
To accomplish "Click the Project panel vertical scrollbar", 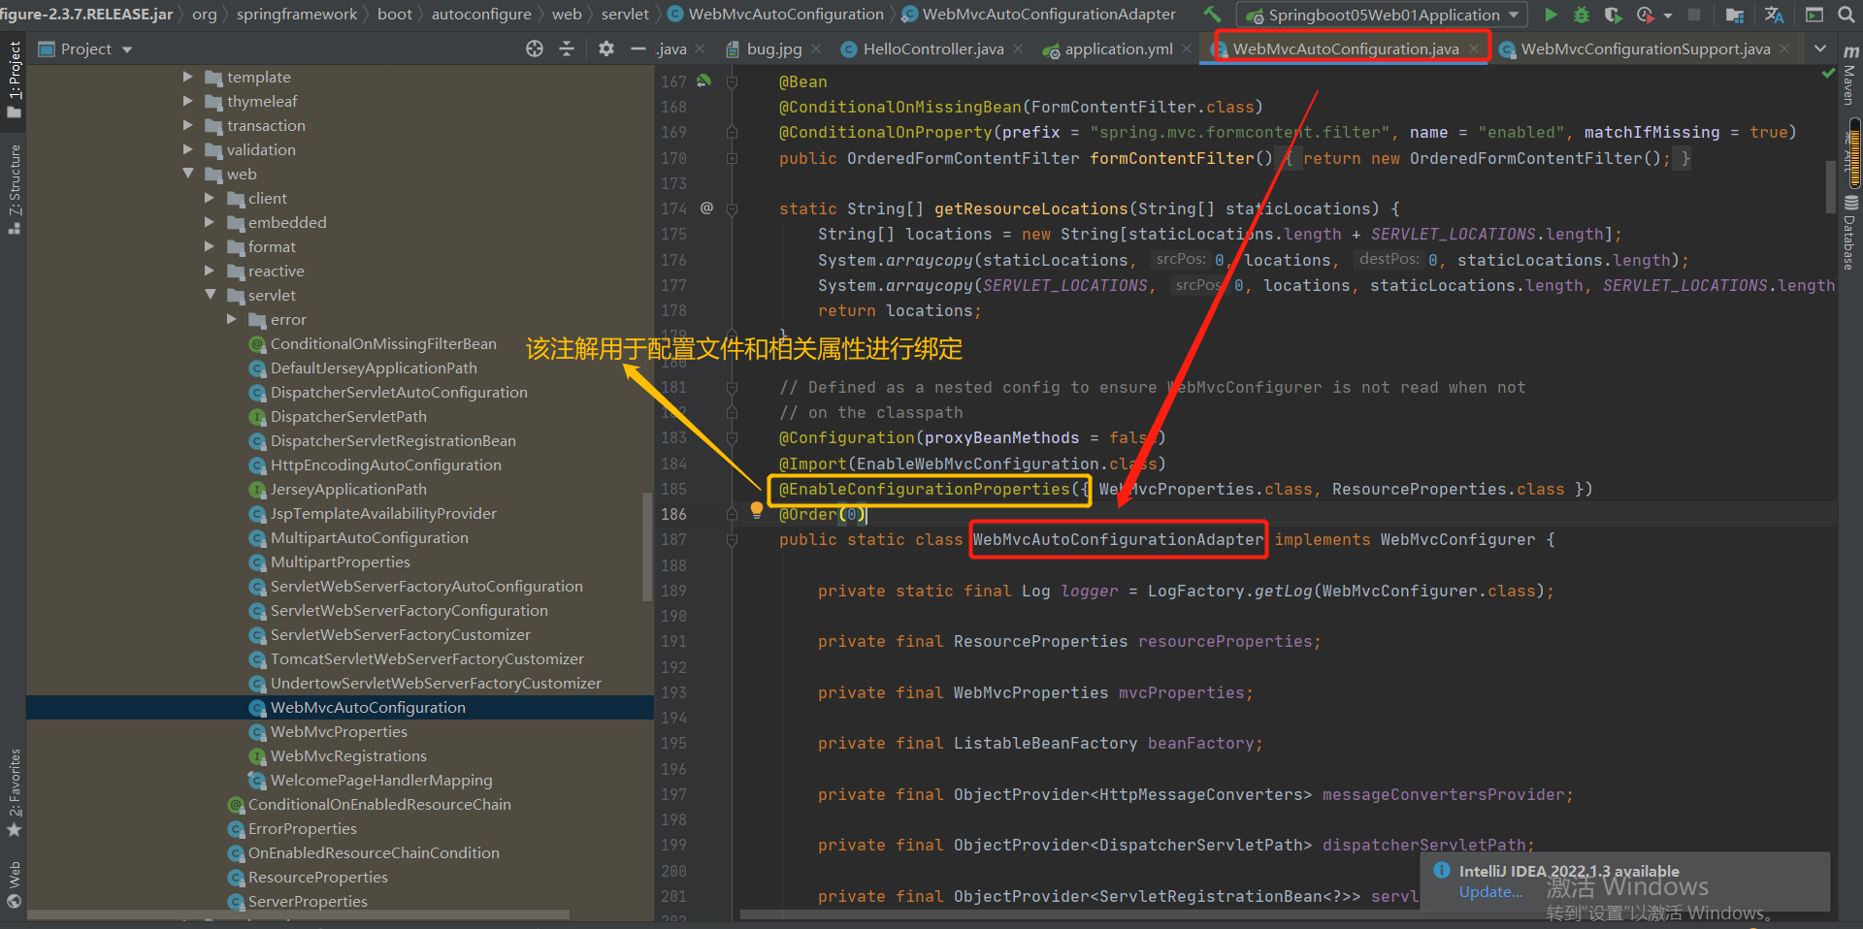I will tap(647, 547).
